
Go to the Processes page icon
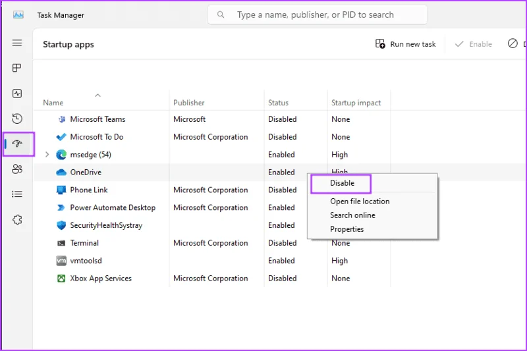(x=17, y=68)
